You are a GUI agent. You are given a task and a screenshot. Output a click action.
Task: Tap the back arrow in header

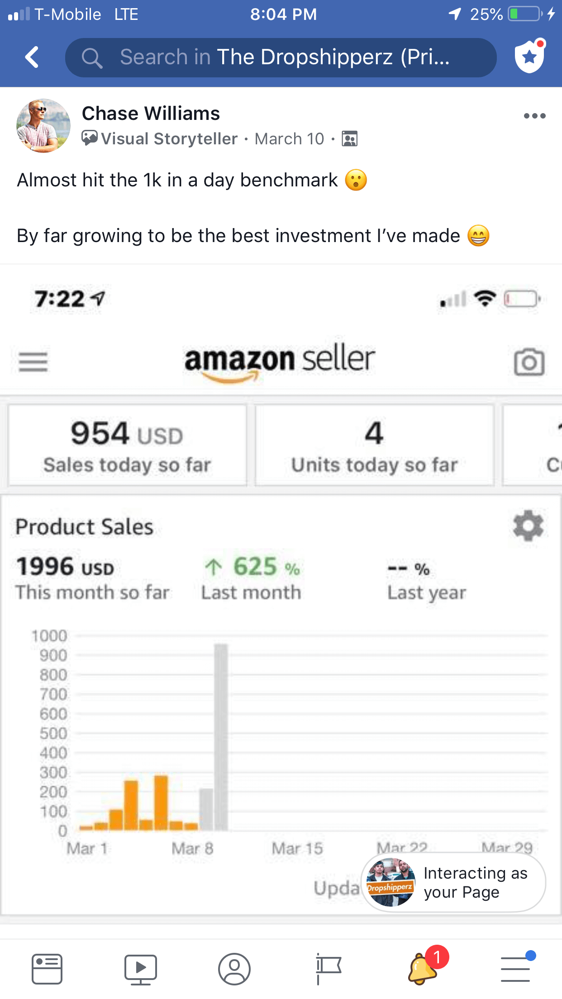tap(32, 57)
